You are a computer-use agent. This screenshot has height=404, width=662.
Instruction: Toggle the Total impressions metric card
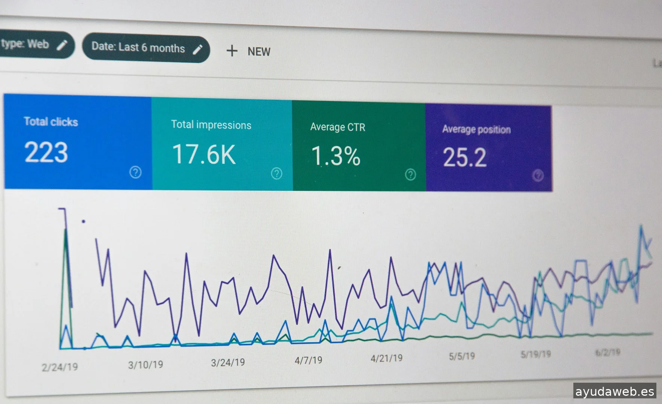[221, 144]
